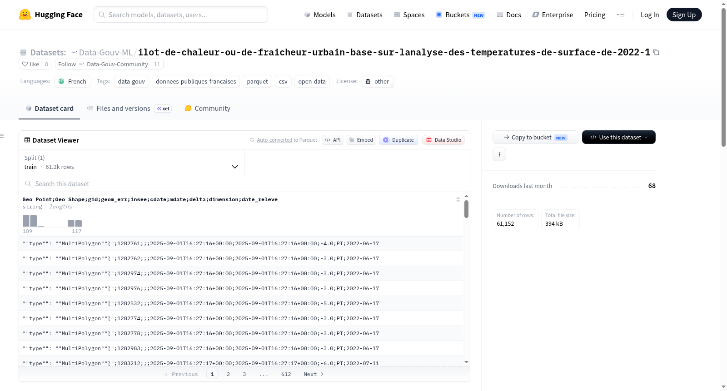Open the license other dropdown tag
727x391 pixels.
pyautogui.click(x=378, y=81)
